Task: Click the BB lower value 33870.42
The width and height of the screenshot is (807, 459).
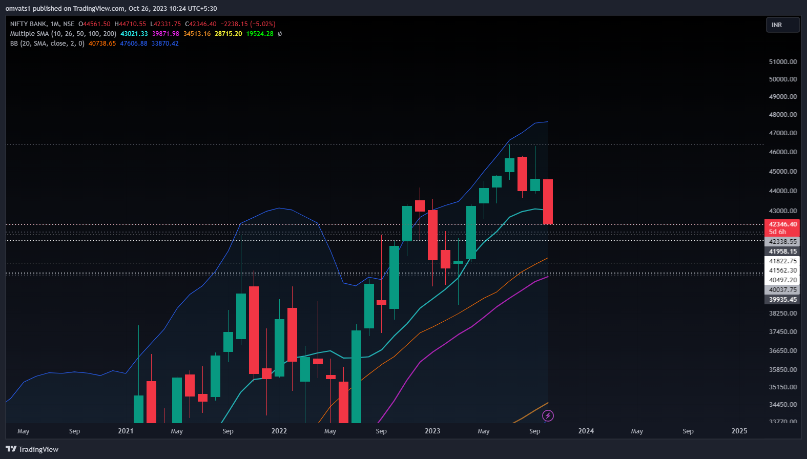Action: [165, 44]
